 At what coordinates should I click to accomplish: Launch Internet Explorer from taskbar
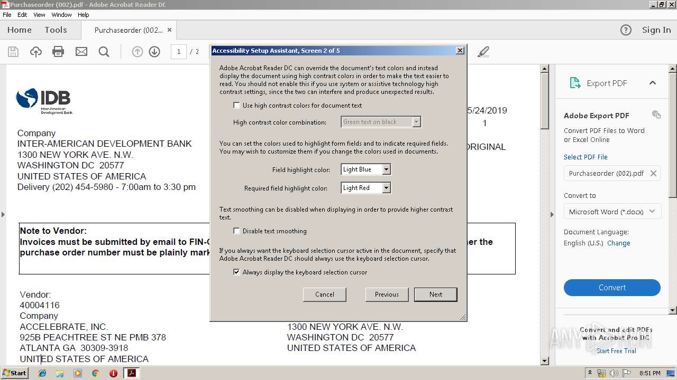point(42,373)
